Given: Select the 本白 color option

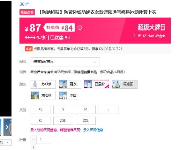Looking at the screenshot, I should 70,95.
